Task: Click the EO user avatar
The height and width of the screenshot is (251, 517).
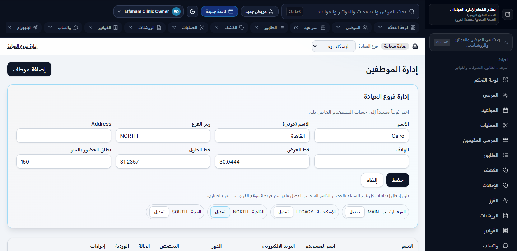Action: [x=176, y=11]
